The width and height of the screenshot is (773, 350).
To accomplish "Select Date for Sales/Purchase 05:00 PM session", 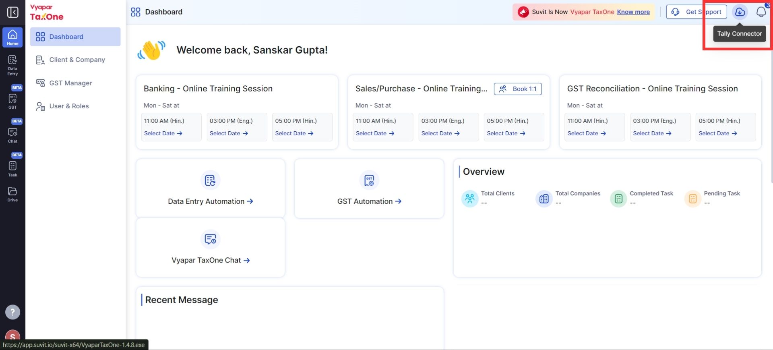I will coord(506,133).
